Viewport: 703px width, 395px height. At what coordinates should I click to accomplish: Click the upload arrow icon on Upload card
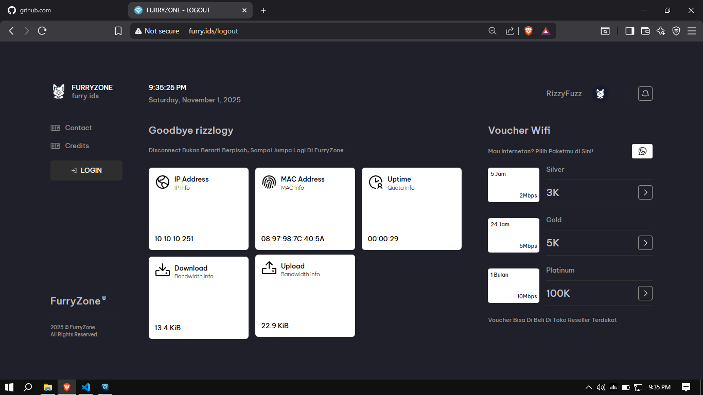click(269, 267)
